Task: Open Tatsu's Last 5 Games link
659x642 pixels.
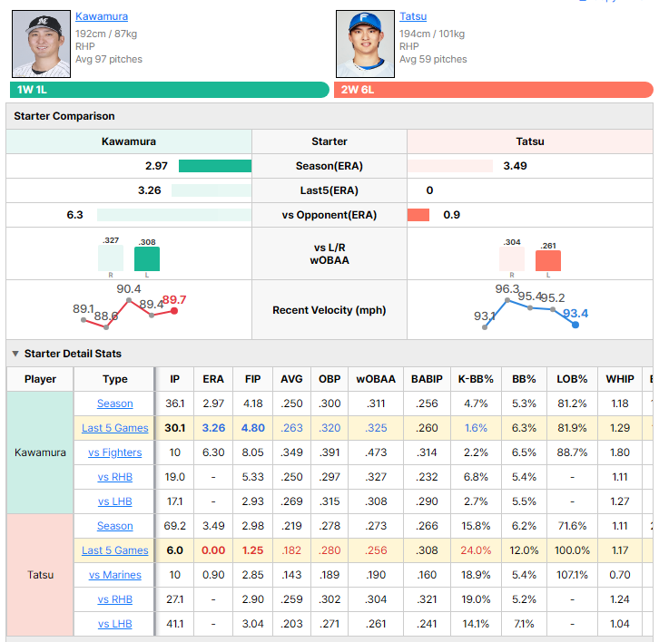Action: pyautogui.click(x=114, y=550)
